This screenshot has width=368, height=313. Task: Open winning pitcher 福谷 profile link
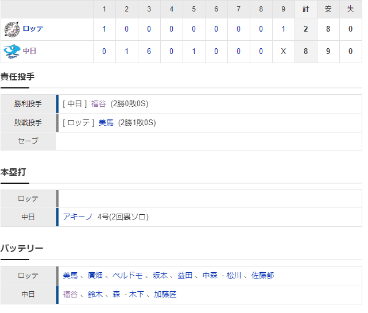[99, 104]
